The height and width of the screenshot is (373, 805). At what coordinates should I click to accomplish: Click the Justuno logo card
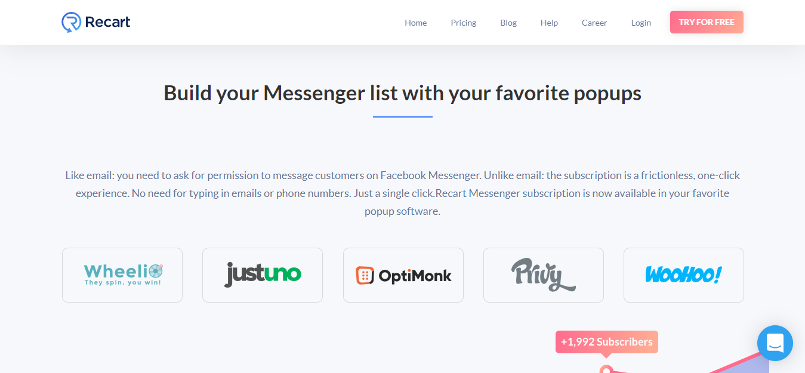pyautogui.click(x=262, y=275)
